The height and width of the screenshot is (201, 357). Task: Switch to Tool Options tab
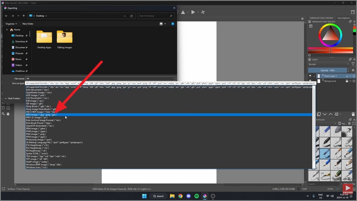pos(343,18)
